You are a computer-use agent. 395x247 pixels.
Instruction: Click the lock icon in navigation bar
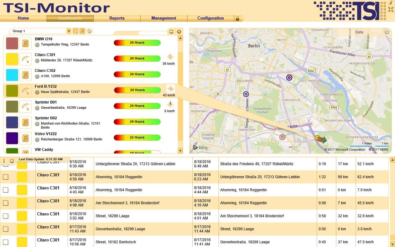point(238,18)
